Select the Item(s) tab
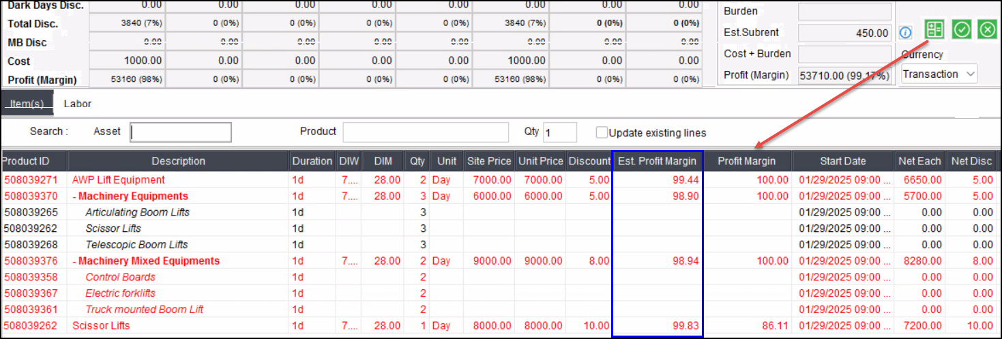The width and height of the screenshot is (1002, 339). click(27, 104)
